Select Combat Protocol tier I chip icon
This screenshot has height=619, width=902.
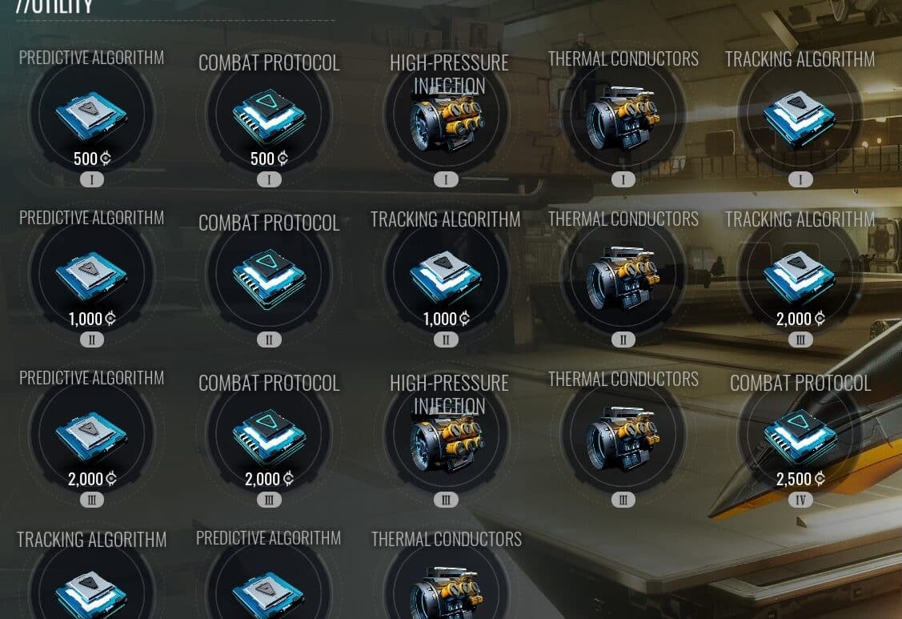pyautogui.click(x=269, y=117)
